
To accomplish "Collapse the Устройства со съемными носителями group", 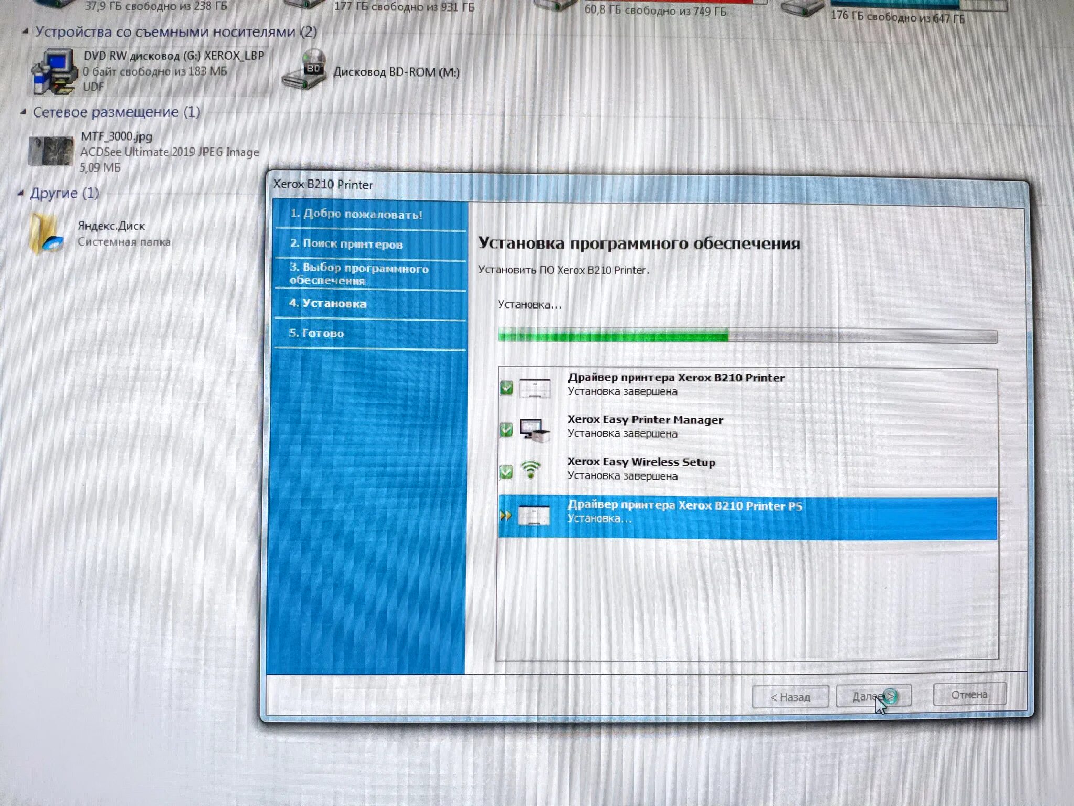I will 25,32.
